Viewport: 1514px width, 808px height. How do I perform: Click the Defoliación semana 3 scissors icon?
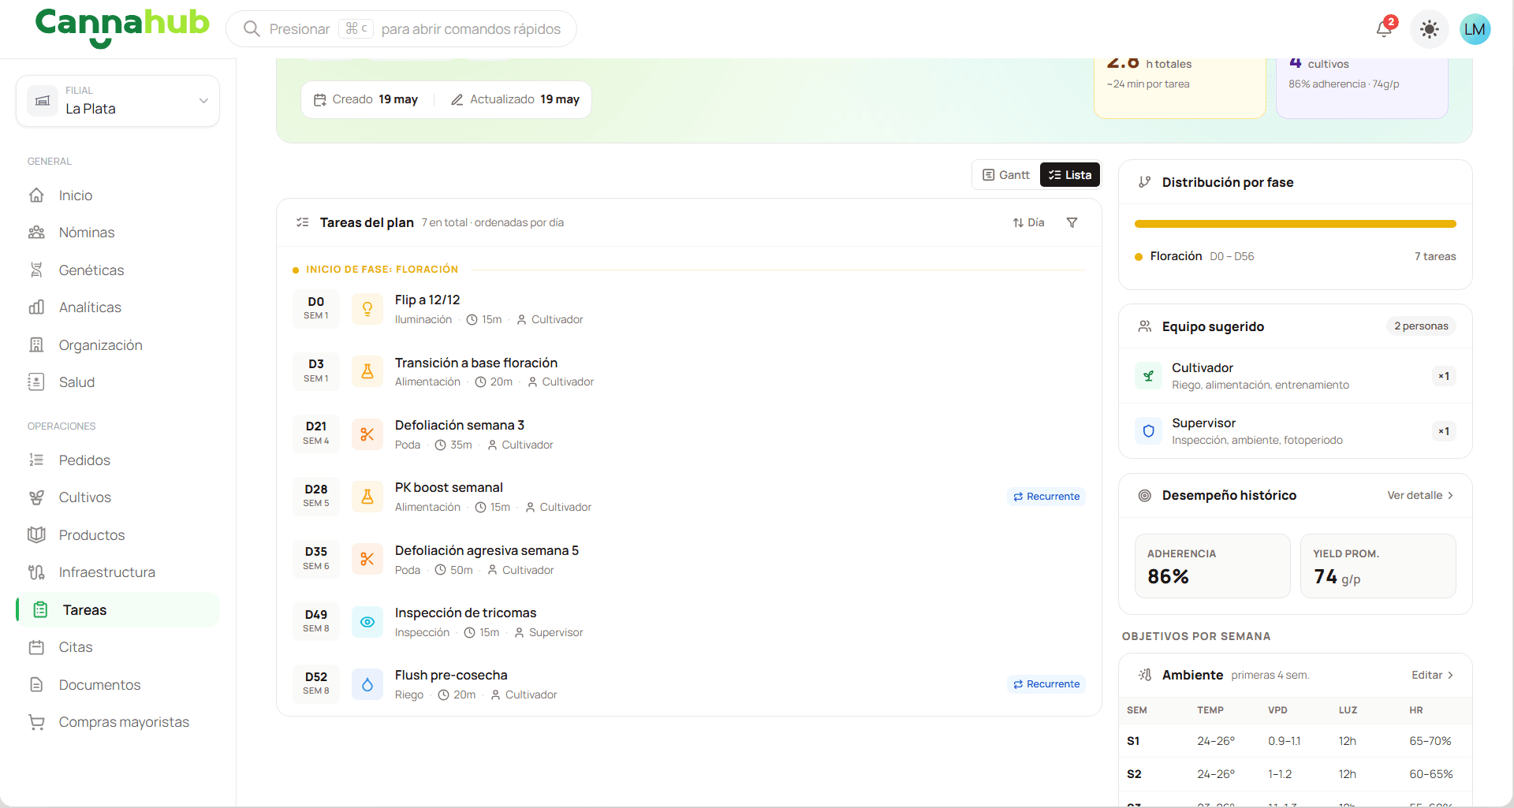click(x=367, y=434)
